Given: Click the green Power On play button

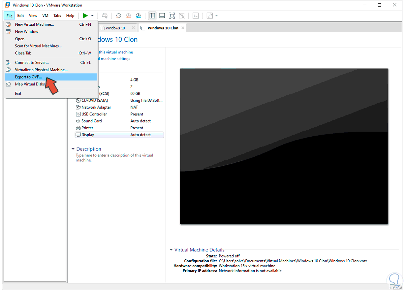Looking at the screenshot, I should (x=85, y=16).
